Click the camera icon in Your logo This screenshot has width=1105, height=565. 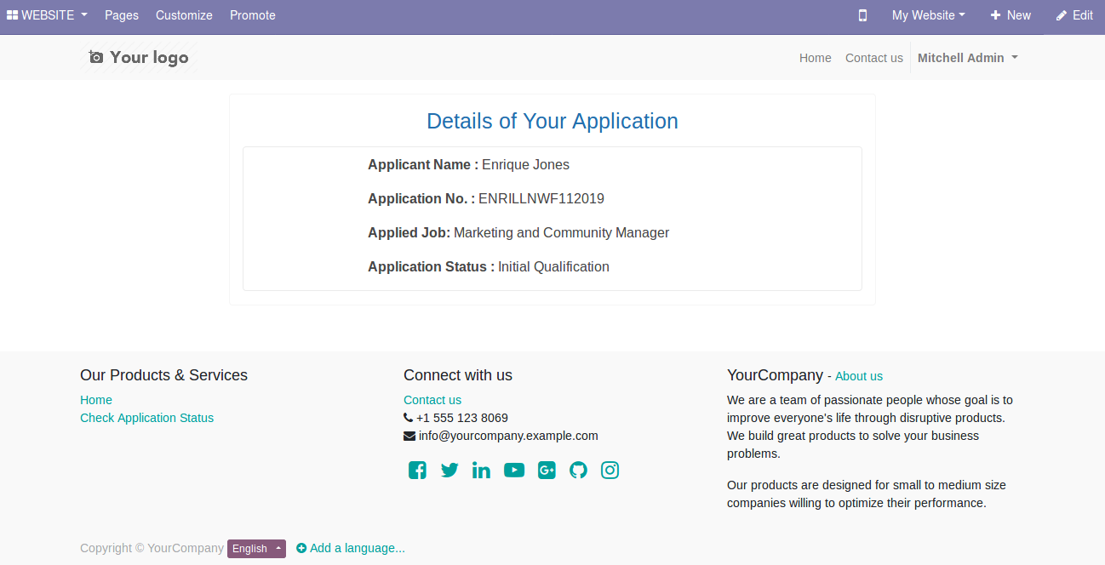pyautogui.click(x=94, y=56)
